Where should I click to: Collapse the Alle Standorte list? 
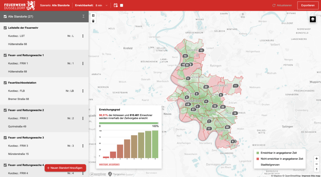pyautogui.click(x=83, y=17)
